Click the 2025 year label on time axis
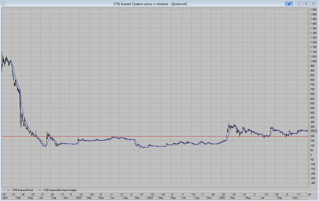Viewport: 319px width, 201px height. (222, 198)
